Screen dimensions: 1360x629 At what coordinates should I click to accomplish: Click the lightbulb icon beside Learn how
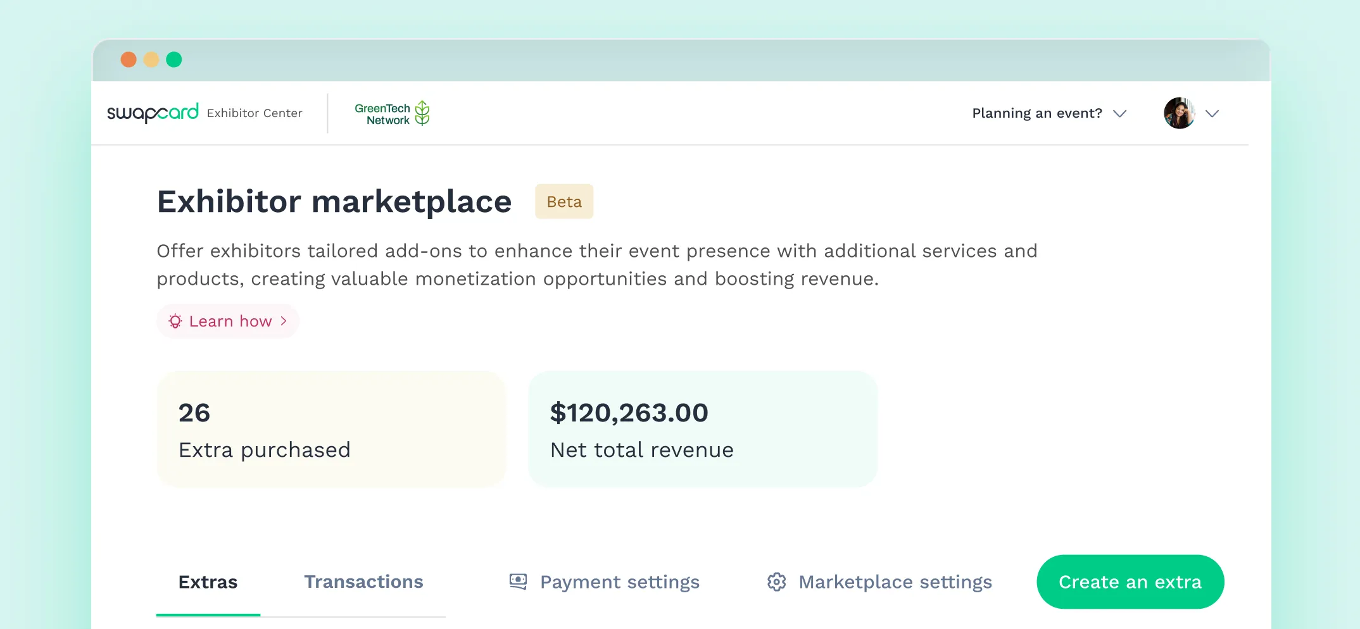[175, 321]
